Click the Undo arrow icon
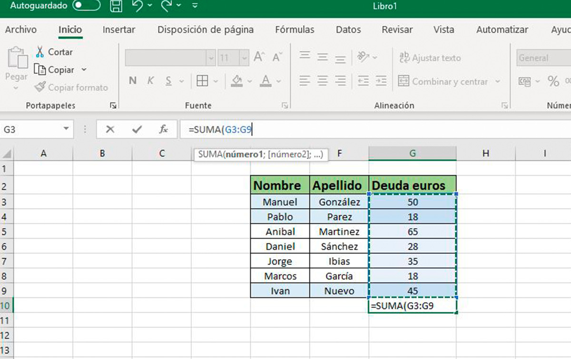Image resolution: width=571 pixels, height=359 pixels. 138,6
